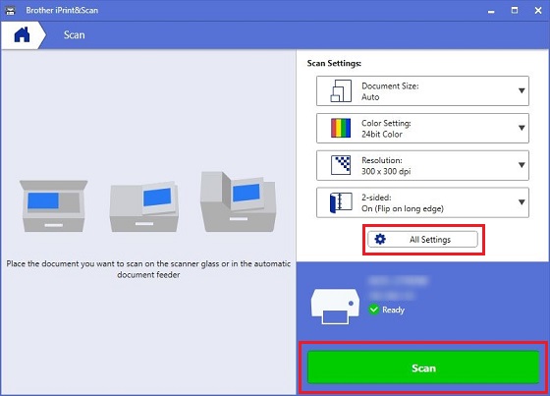
Task: Click the Resolution checkered icon
Action: (341, 165)
